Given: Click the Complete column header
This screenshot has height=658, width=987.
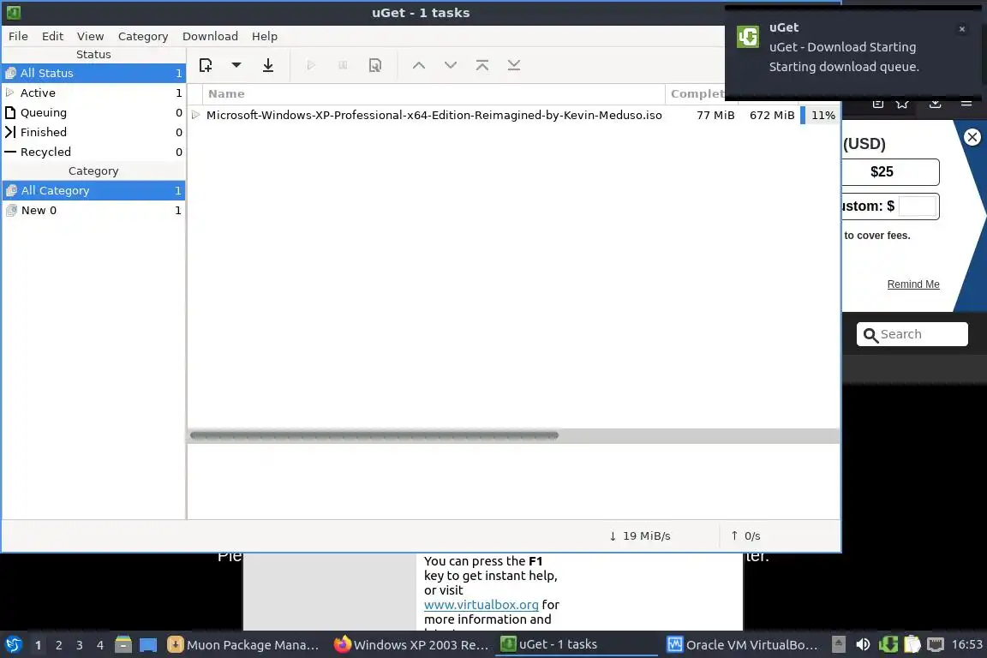Looking at the screenshot, I should [x=696, y=94].
